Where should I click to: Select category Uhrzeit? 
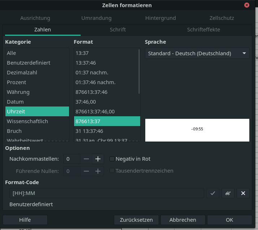pos(37,112)
